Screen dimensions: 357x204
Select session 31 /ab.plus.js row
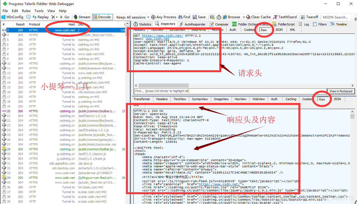coord(63,163)
